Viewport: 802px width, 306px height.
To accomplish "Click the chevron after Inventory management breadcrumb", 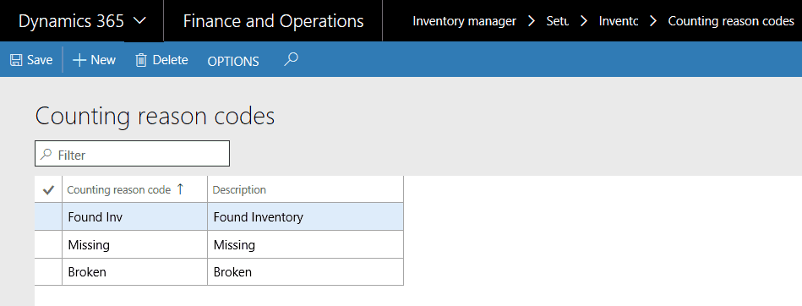I will pos(532,21).
